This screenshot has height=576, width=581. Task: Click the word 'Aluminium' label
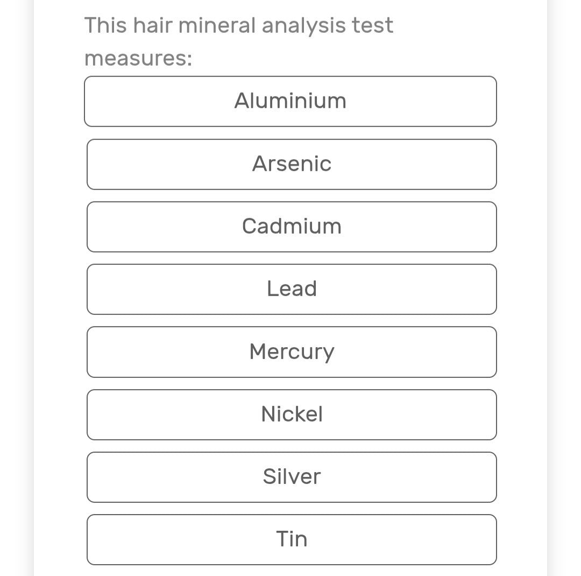tap(290, 101)
